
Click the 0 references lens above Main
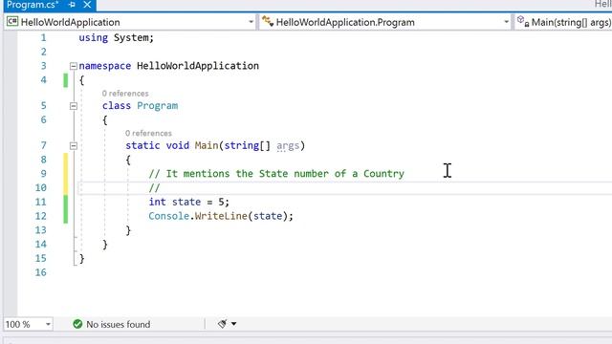click(x=148, y=134)
